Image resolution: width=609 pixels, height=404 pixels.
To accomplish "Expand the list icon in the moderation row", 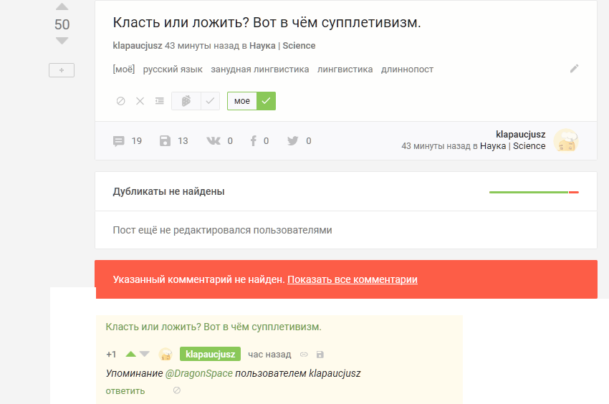I will pos(159,101).
